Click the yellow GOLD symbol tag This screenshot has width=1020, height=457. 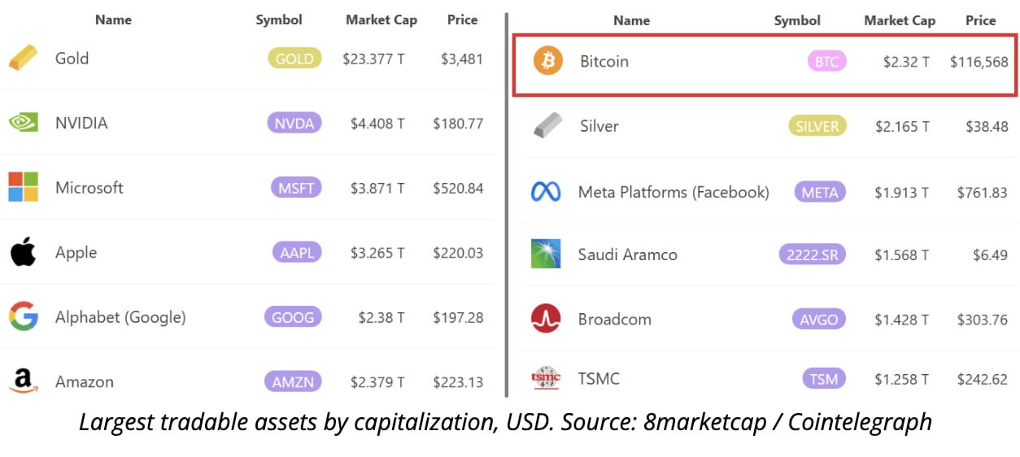click(295, 59)
